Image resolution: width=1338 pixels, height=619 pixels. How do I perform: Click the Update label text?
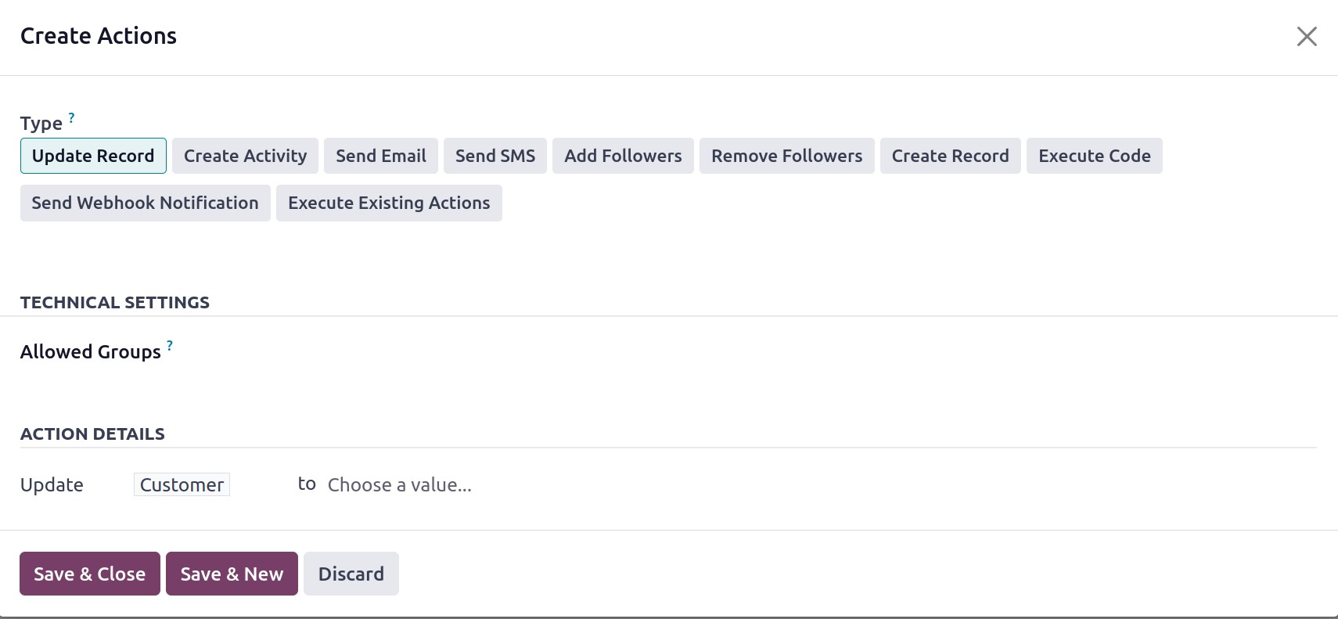[52, 485]
